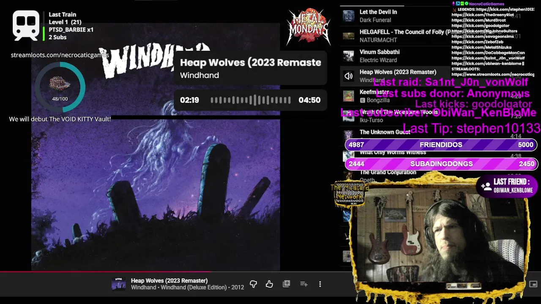Image resolution: width=541 pixels, height=304 pixels.
Task: Click total time 04:50 in widget
Action: tap(309, 100)
